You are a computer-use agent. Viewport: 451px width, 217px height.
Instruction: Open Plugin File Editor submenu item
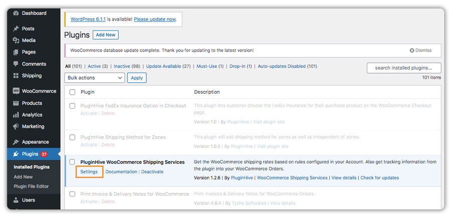pos(32,186)
